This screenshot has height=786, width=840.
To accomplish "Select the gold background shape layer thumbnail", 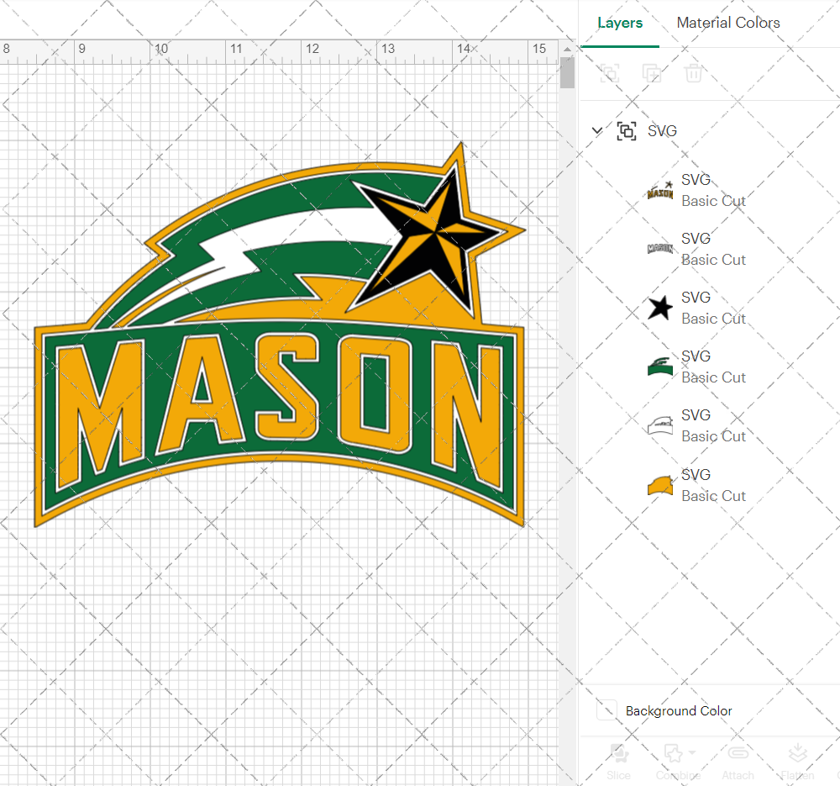I will 660,485.
